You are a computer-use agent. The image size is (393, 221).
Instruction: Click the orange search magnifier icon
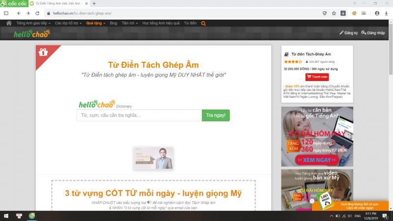[x=203, y=23]
